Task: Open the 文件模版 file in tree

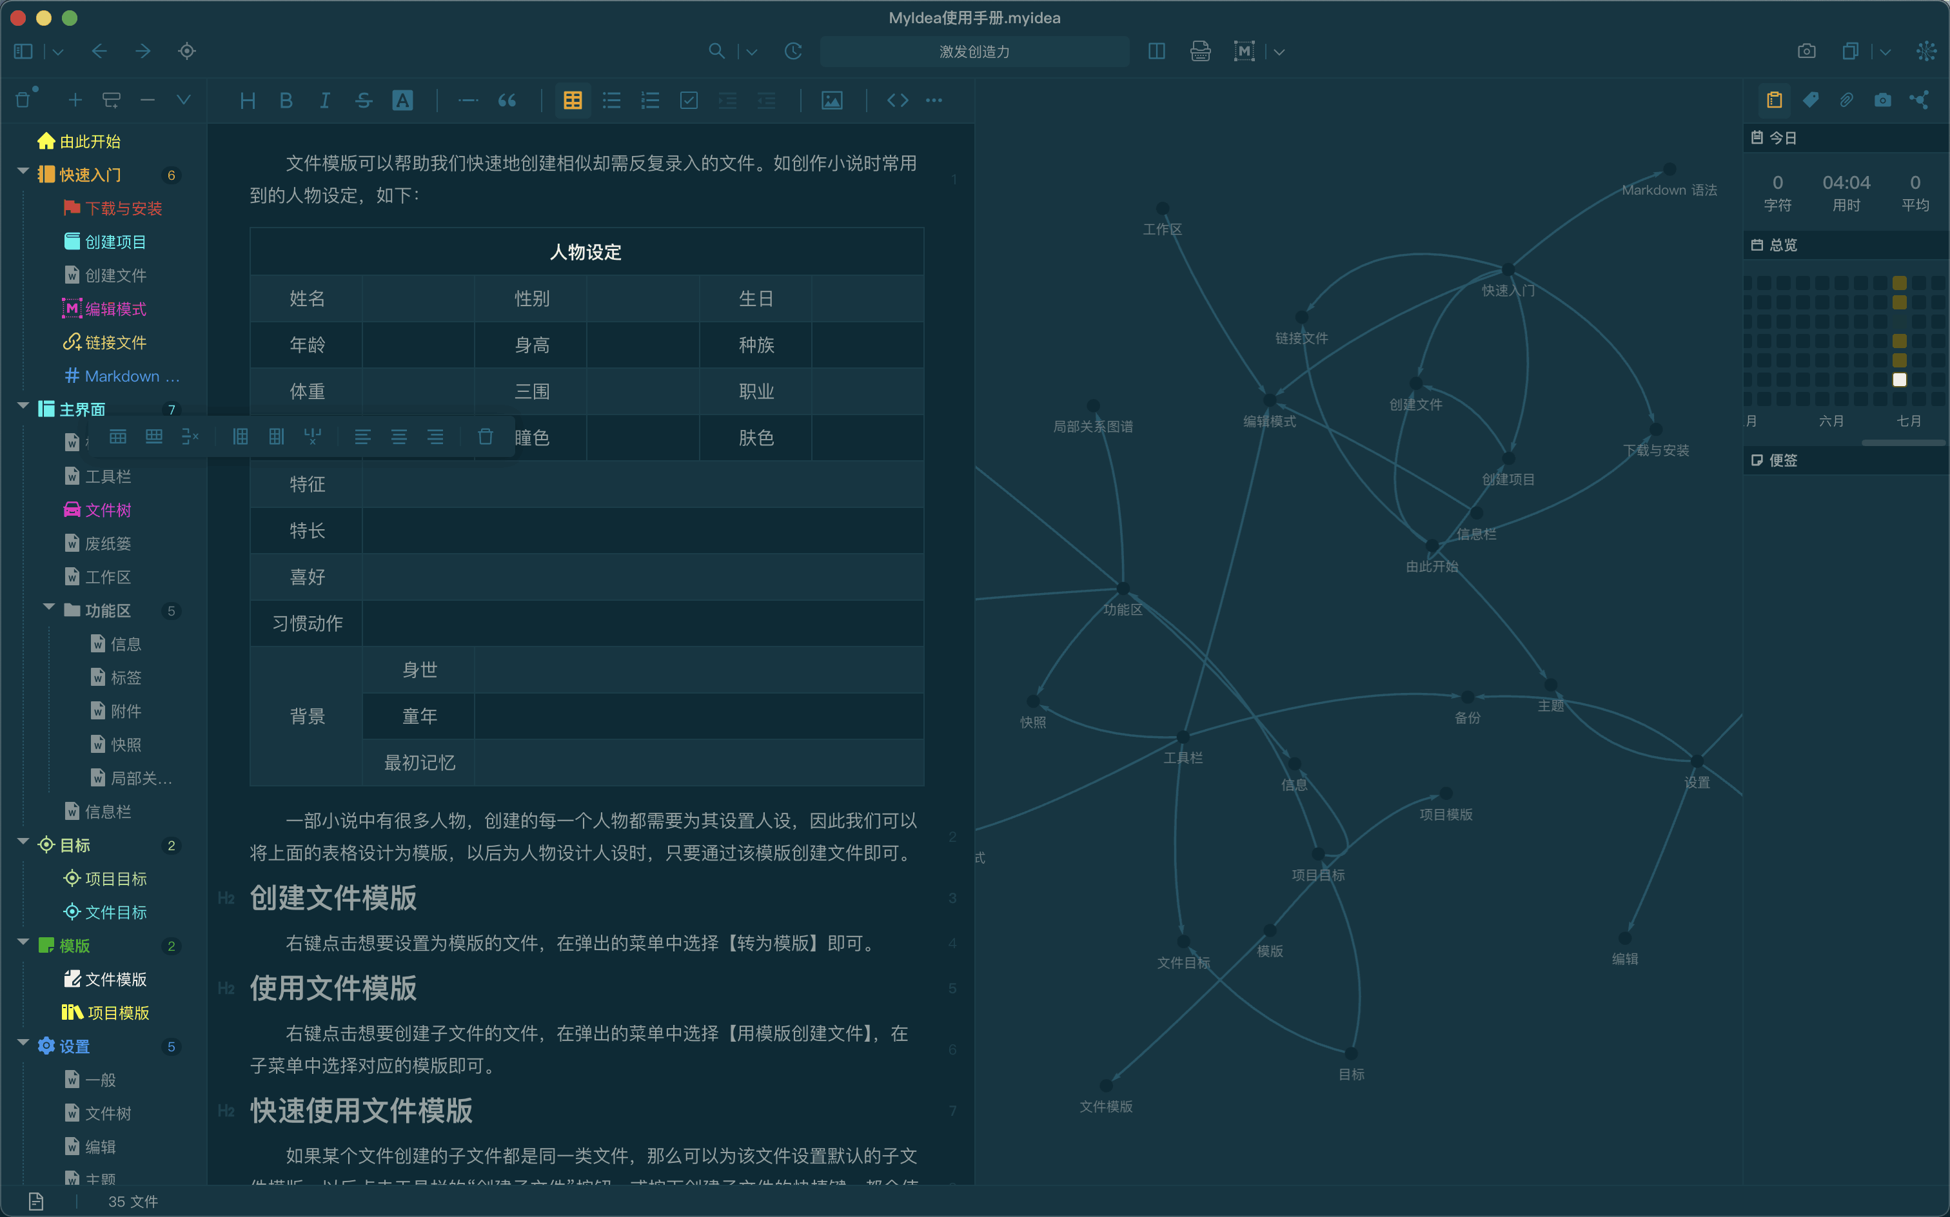Action: pos(115,980)
